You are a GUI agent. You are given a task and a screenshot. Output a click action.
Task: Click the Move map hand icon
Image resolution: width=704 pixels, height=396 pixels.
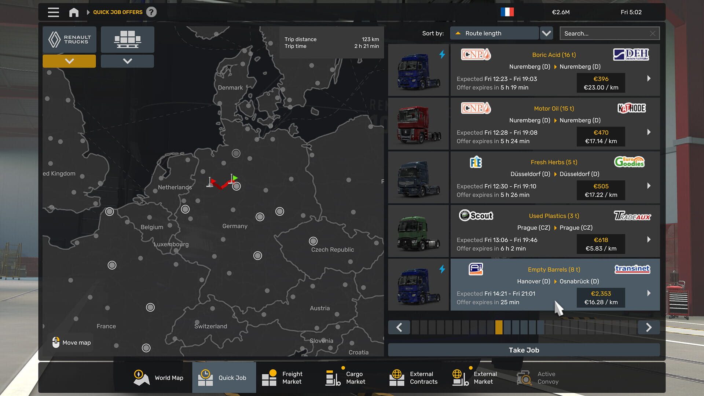pyautogui.click(x=56, y=342)
